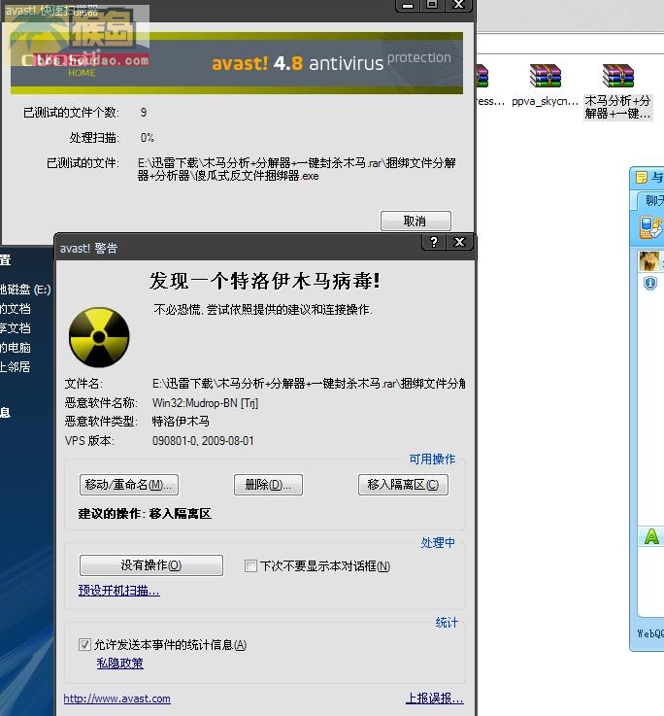
Task: Click the yellow radiation warning icon
Action: pyautogui.click(x=99, y=337)
